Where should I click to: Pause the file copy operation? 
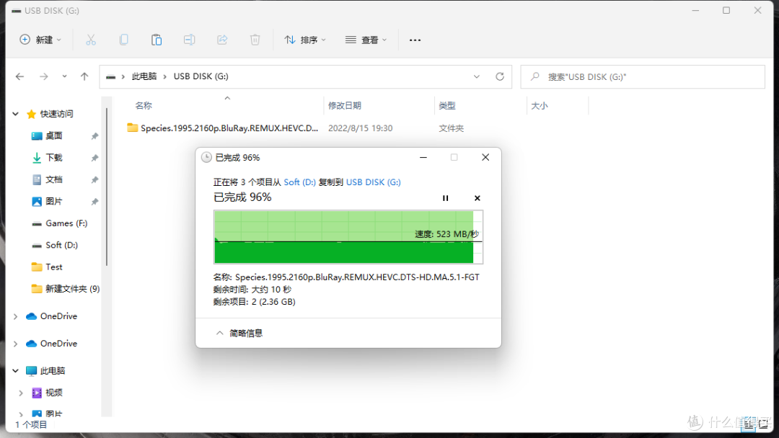pos(445,198)
